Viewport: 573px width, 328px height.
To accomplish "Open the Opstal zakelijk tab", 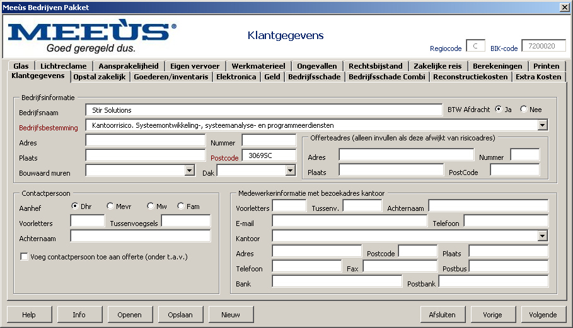I will pos(100,77).
